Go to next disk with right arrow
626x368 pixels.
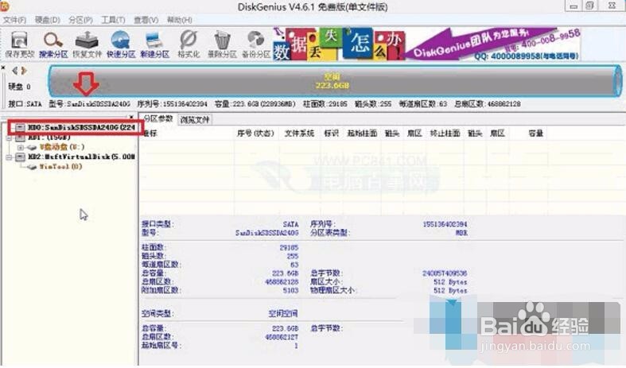(24, 71)
